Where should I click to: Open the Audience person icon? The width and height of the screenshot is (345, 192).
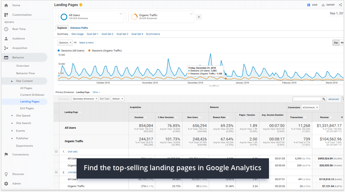point(6,38)
